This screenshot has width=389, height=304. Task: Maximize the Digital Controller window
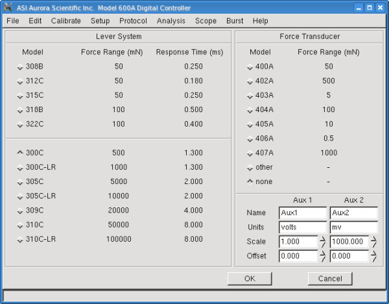tap(370, 8)
